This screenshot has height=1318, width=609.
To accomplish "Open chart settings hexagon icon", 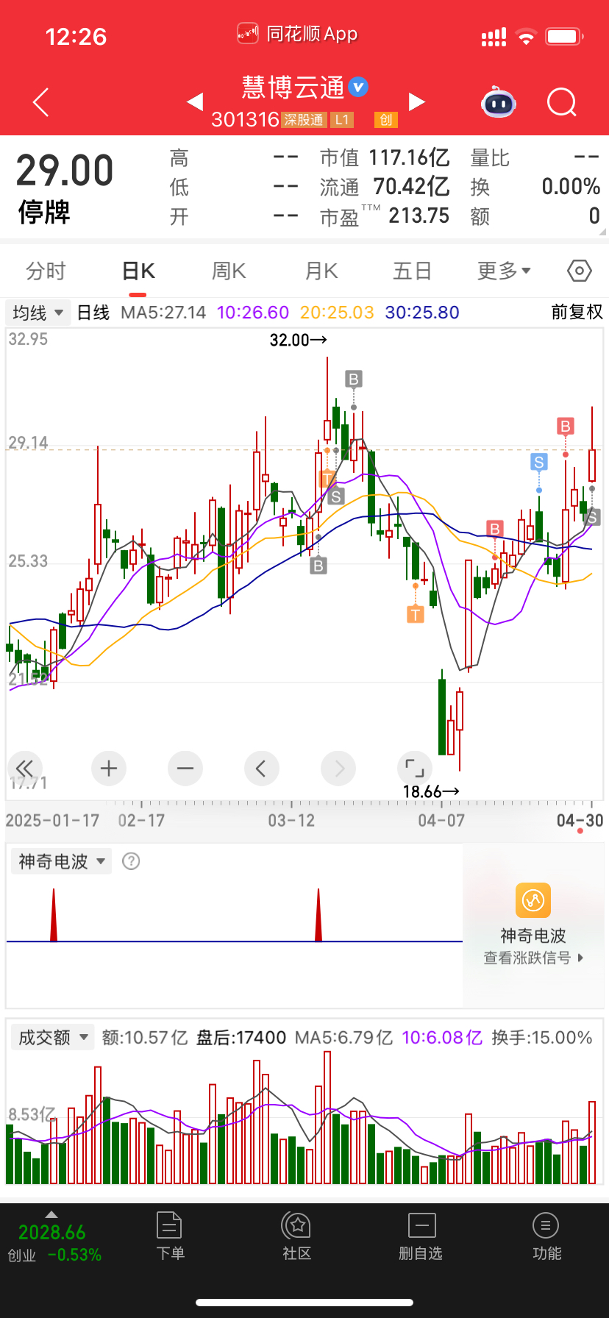I will pos(580,271).
